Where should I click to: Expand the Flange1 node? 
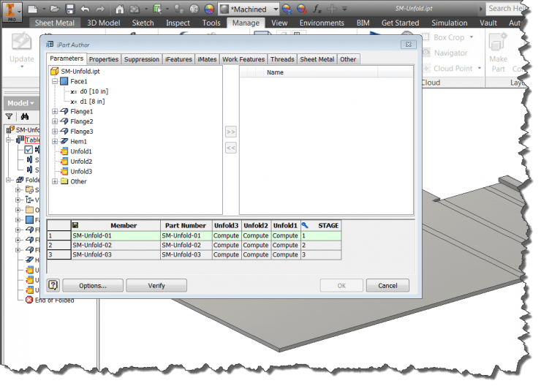[x=55, y=111]
